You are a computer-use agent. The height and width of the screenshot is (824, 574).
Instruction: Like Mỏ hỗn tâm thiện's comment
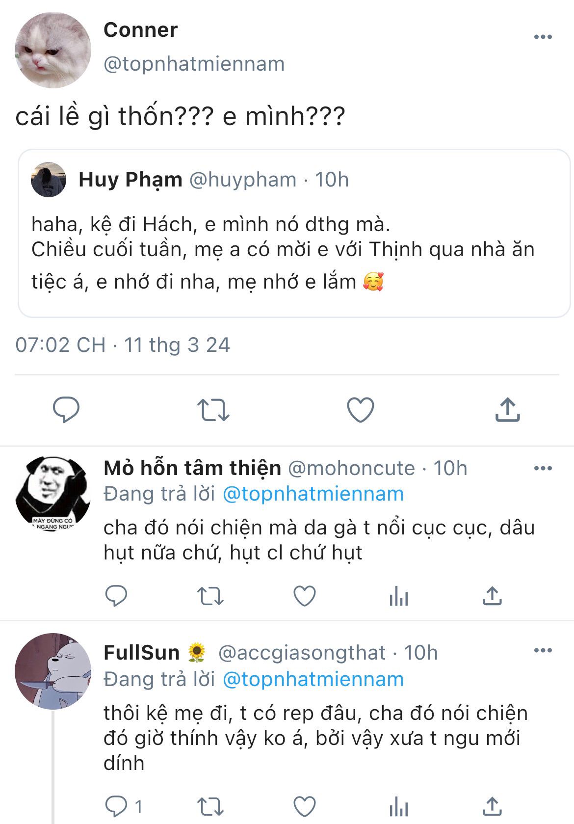[304, 596]
